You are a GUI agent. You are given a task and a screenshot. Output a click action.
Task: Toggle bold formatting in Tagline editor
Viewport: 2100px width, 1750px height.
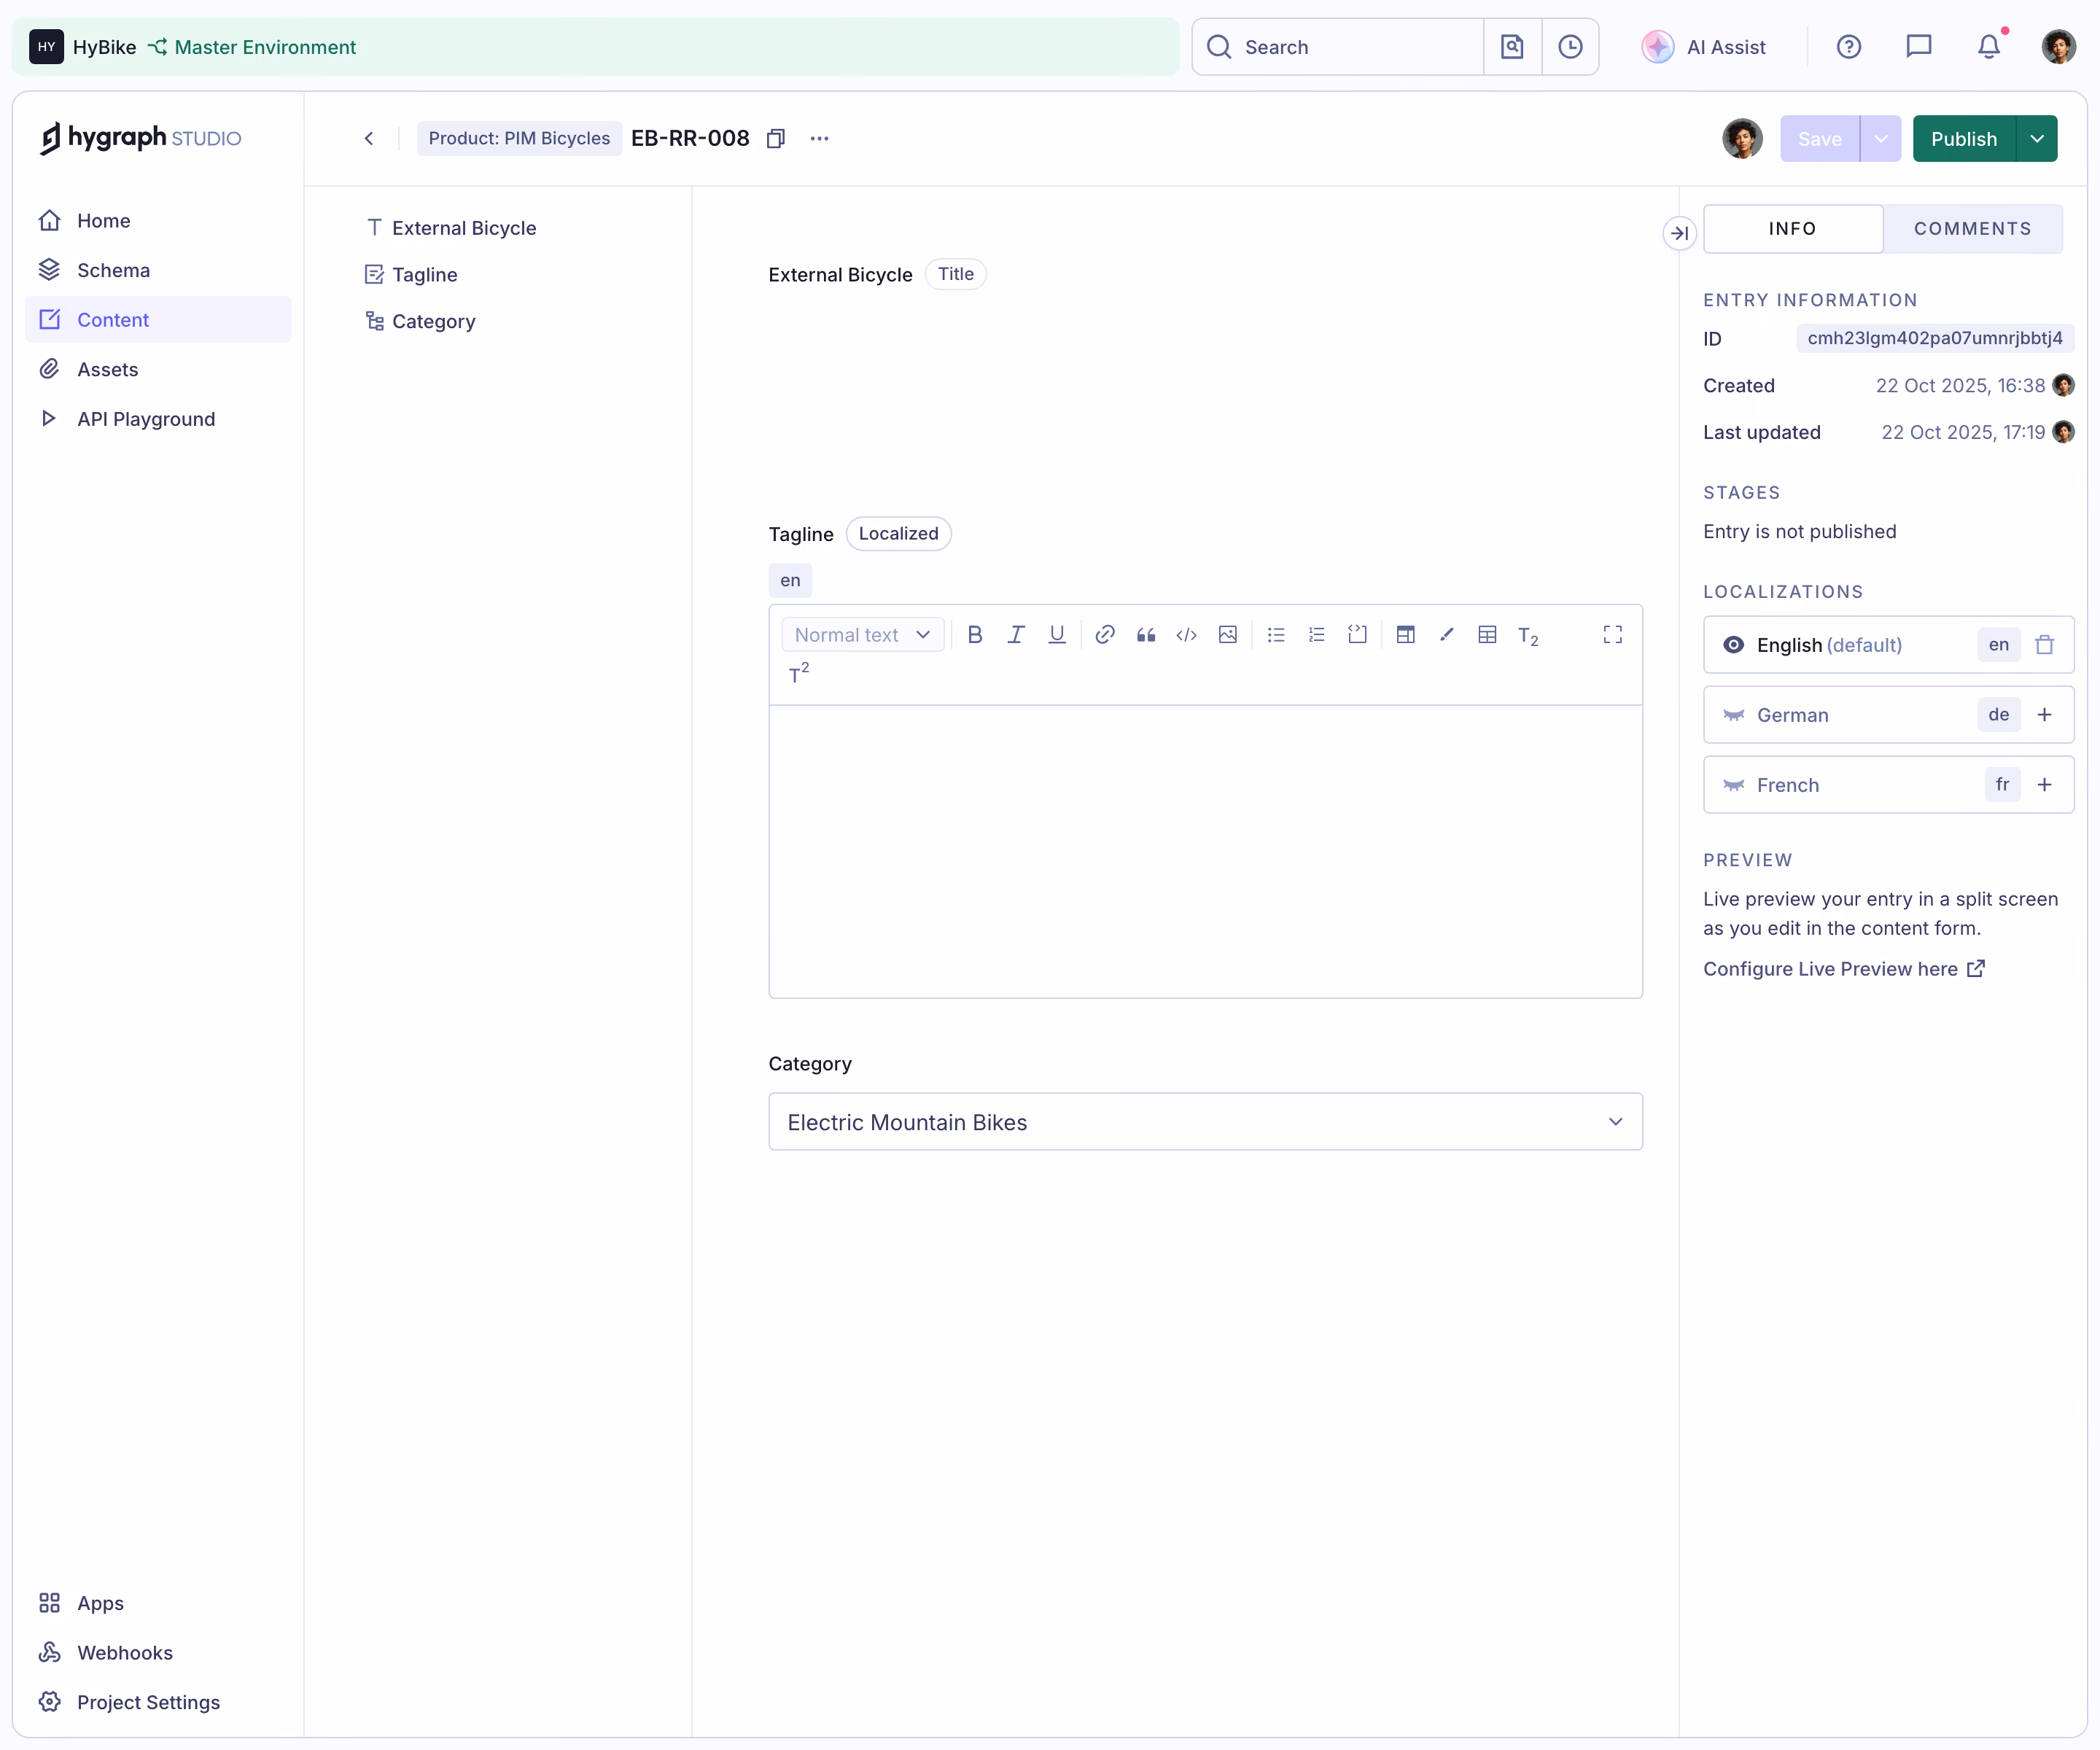(x=975, y=634)
